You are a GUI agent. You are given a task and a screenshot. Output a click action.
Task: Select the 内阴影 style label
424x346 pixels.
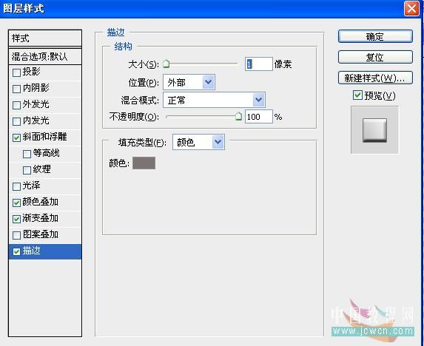point(36,88)
